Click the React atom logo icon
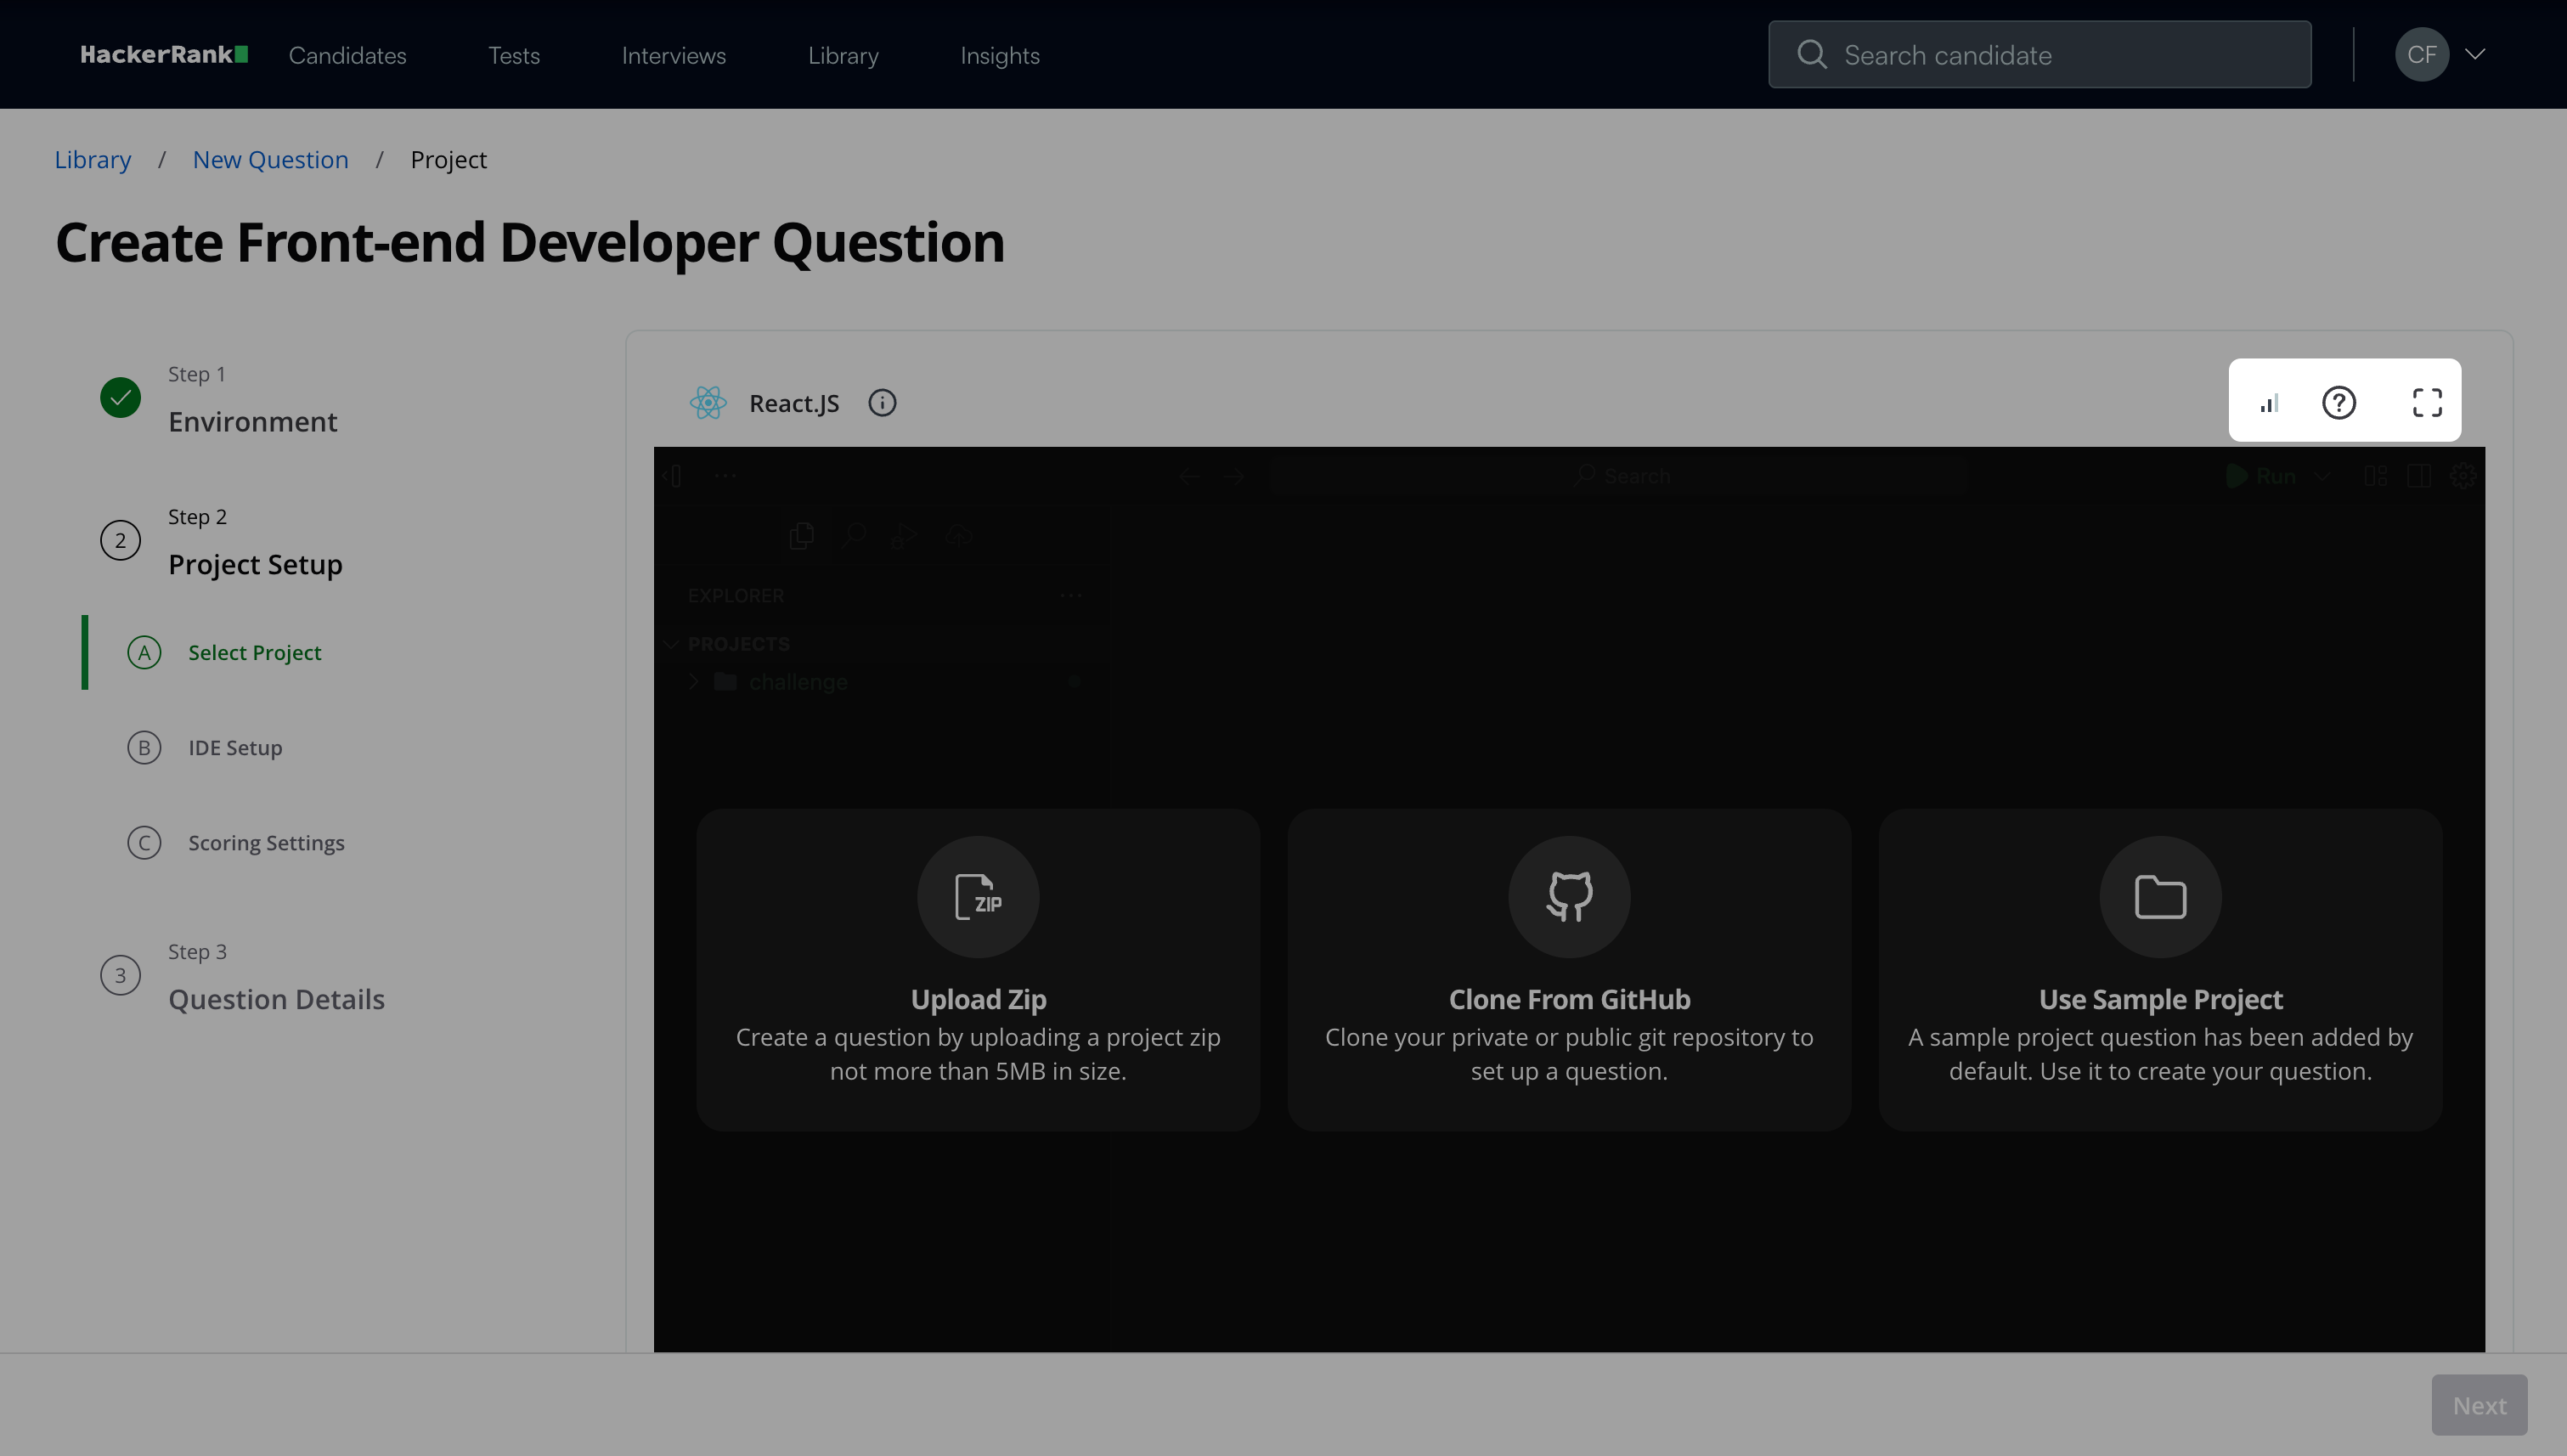This screenshot has height=1456, width=2567. (708, 403)
